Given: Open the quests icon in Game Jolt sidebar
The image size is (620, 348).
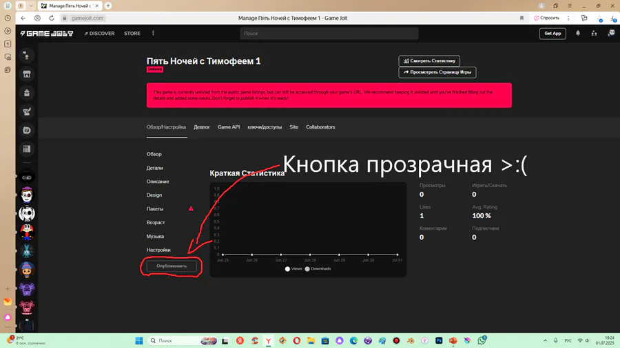Looking at the screenshot, I should [26, 111].
